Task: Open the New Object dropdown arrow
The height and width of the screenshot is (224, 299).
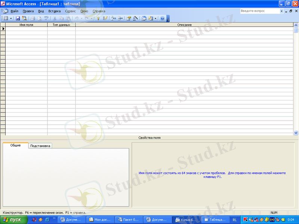Action: tap(155, 18)
